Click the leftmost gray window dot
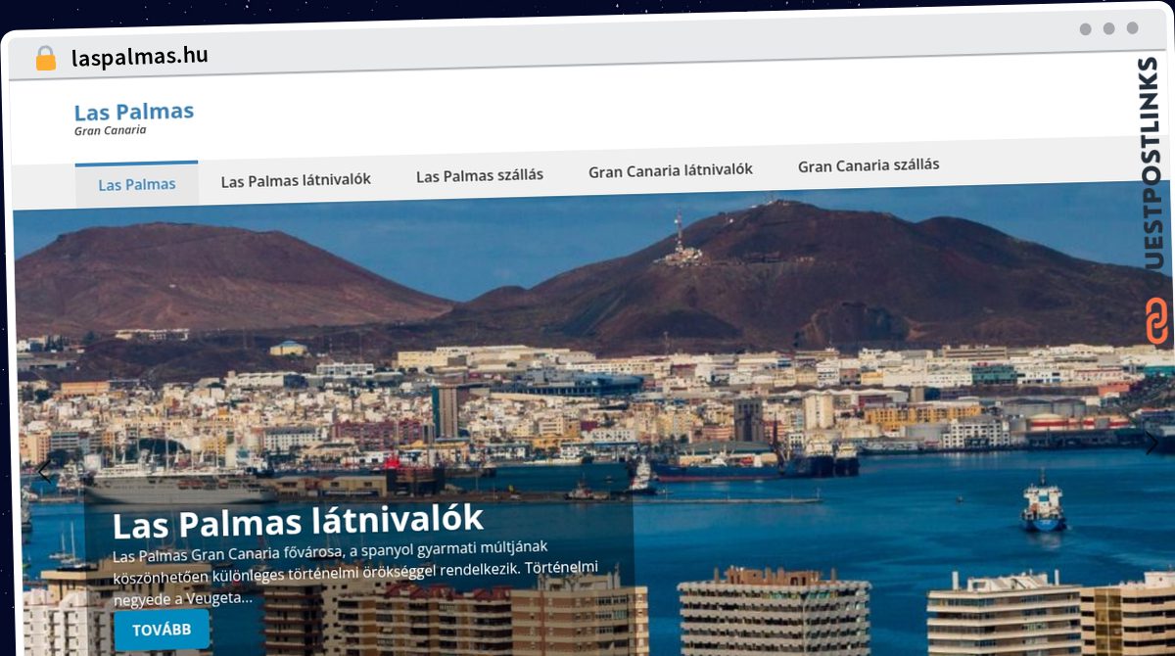Viewport: 1175px width, 656px height. pyautogui.click(x=1085, y=29)
